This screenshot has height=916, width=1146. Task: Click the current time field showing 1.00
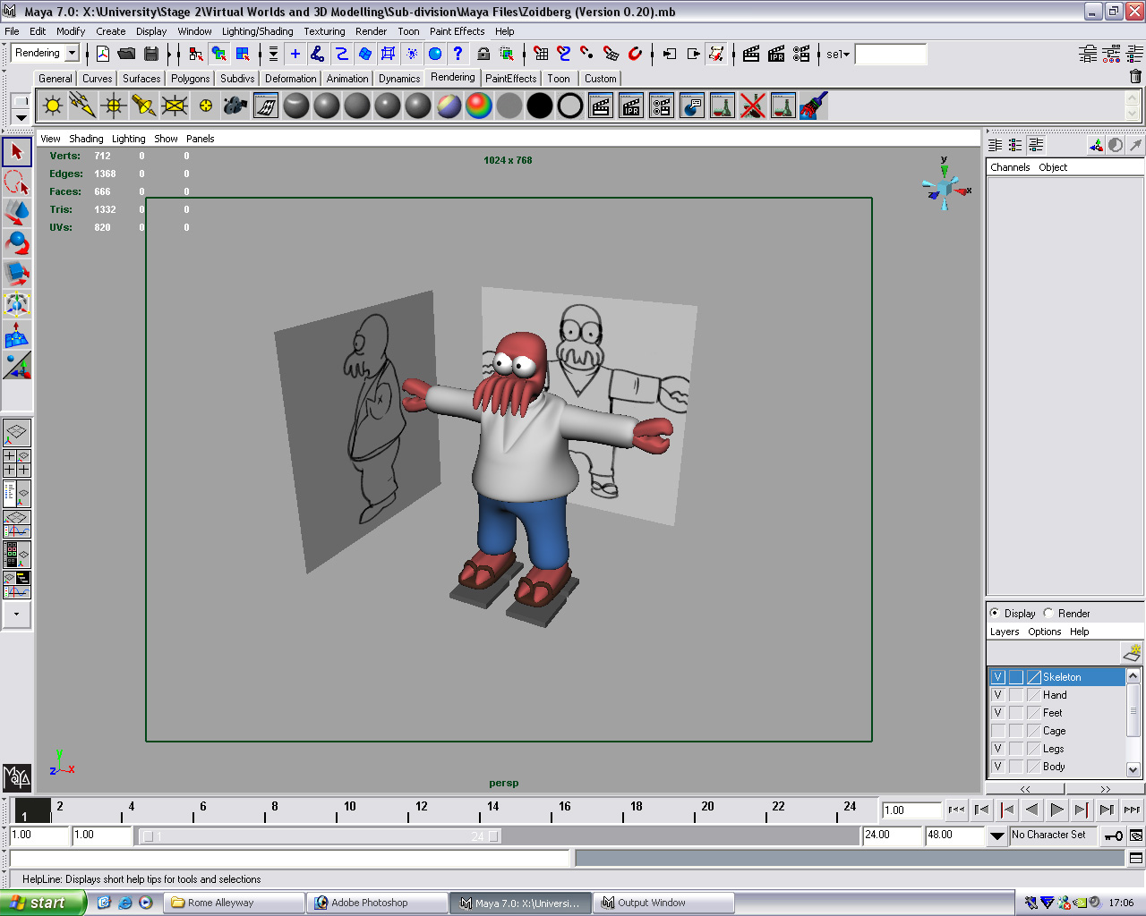(x=911, y=810)
